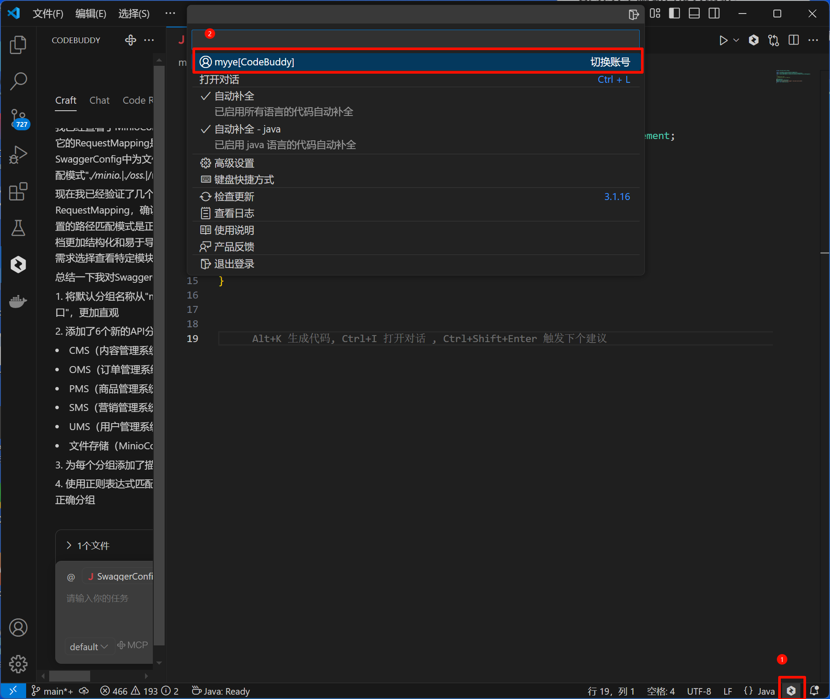The width and height of the screenshot is (830, 699).
Task: Open the 编辑(E) menu
Action: click(x=91, y=14)
